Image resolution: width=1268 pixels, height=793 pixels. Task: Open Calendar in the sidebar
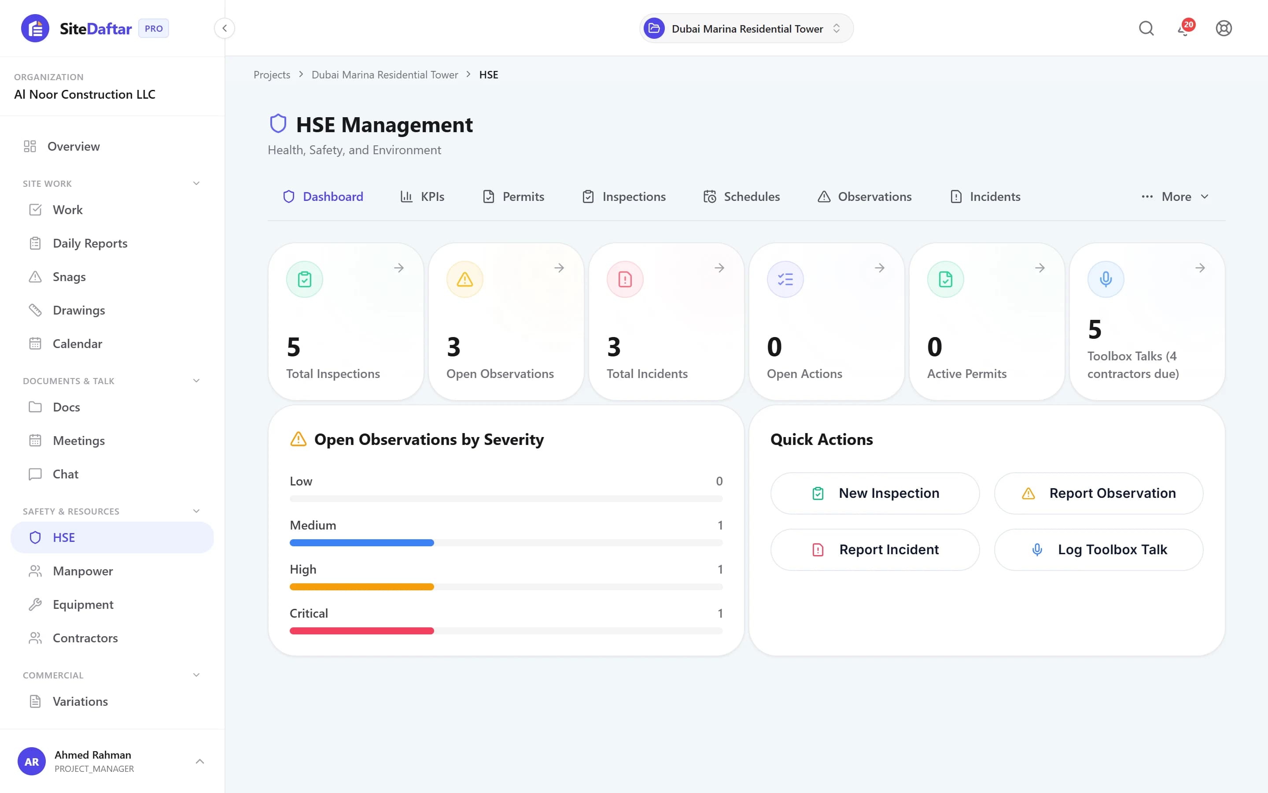pos(112,344)
